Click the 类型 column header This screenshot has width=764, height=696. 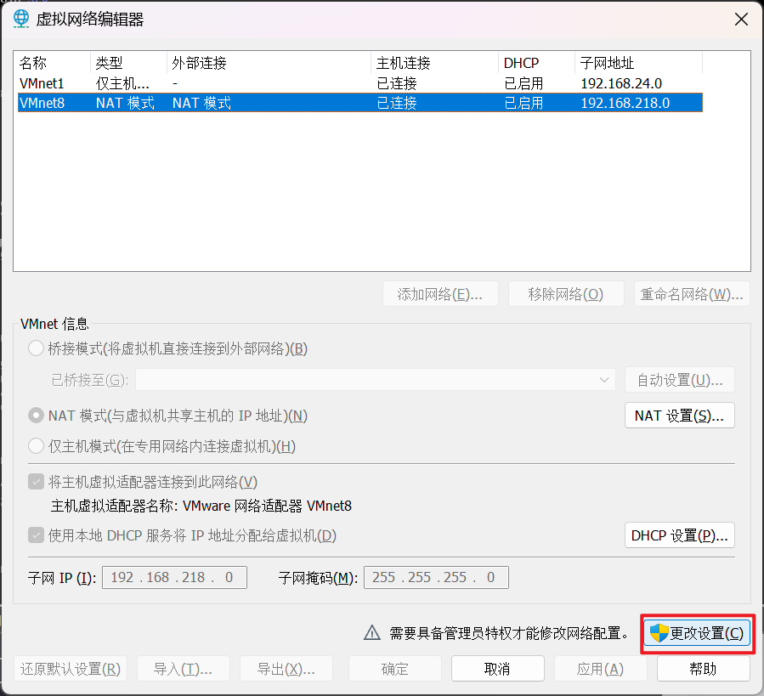[128, 63]
